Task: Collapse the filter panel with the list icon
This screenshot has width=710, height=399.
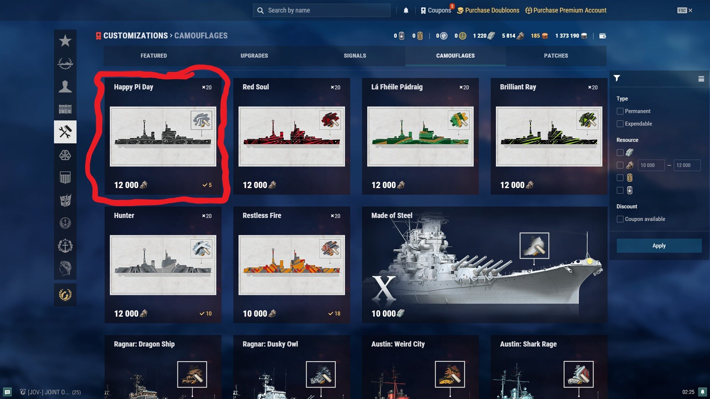Action: point(701,79)
